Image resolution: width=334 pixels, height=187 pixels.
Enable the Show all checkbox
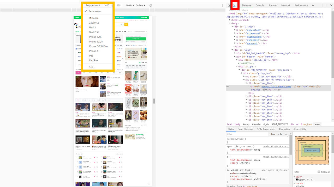pos(319,172)
